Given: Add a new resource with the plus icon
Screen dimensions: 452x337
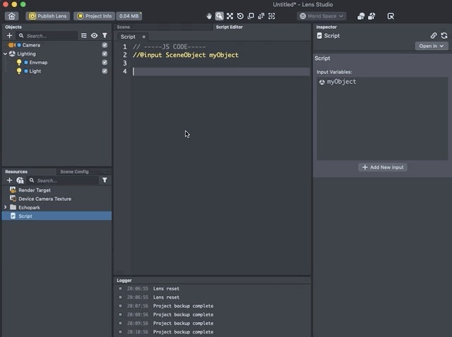Looking at the screenshot, I should pos(9,180).
